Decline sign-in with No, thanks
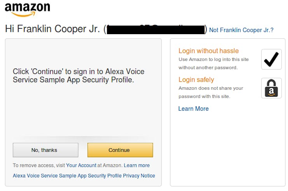This screenshot has width=288, height=191. tap(46, 150)
